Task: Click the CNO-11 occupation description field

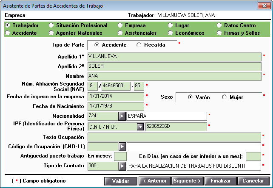Action: tap(194, 147)
